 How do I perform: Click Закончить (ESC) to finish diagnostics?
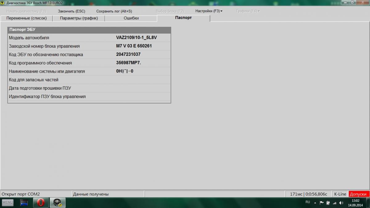coord(72,11)
